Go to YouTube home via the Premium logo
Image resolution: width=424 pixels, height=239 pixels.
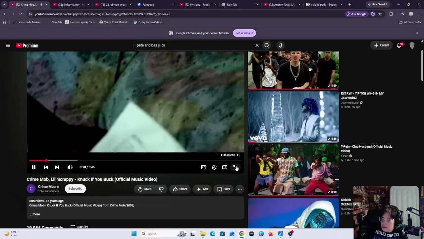point(27,45)
